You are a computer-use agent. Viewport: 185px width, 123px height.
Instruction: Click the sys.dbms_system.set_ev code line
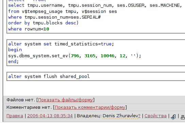pyautogui.click(x=74, y=56)
